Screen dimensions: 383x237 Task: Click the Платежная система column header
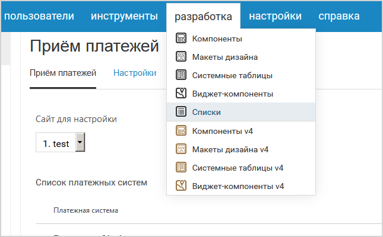pos(86,210)
